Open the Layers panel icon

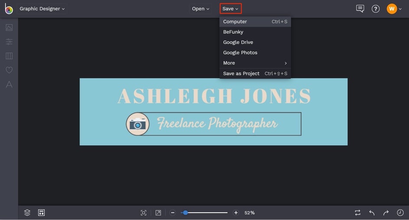(x=27, y=213)
